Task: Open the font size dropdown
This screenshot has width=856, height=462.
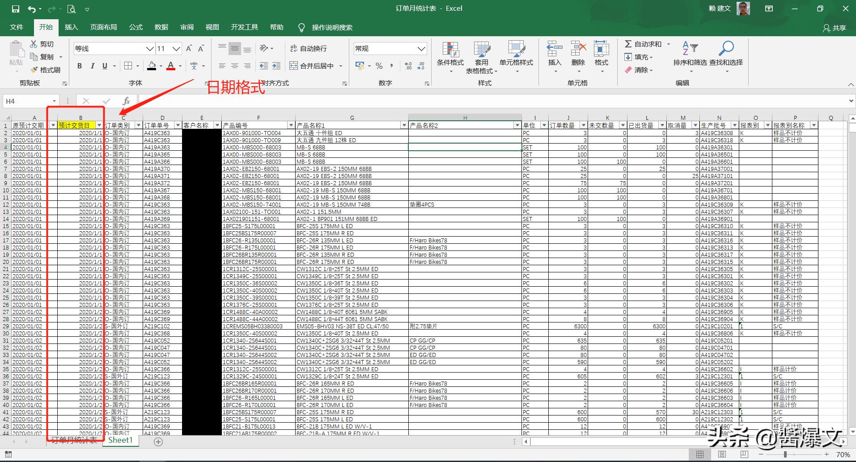Action: point(176,48)
